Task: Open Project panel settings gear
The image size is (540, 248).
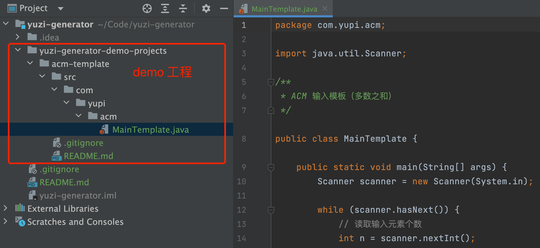Action: [x=206, y=8]
